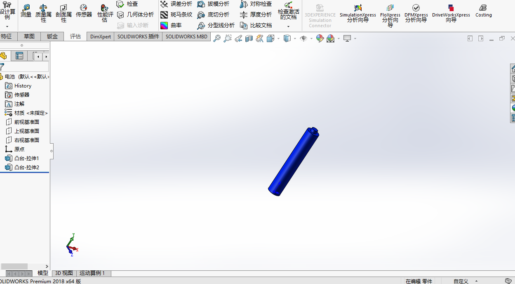Launch SimulationXpress 分析向导
Screen dimensions: 515x284
point(358,14)
